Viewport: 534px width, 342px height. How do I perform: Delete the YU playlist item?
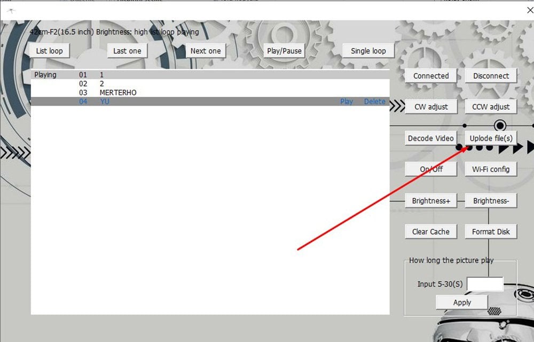(374, 102)
